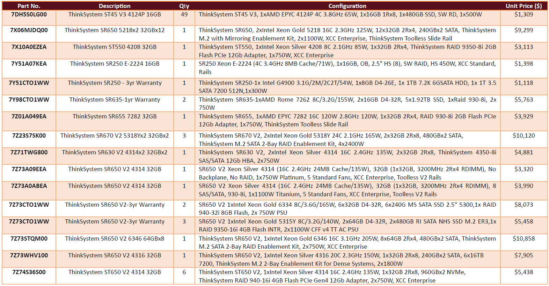This screenshot has height=286, width=549.
Task: Click description "ThinkSystem SR650 V2 4316 32GB"
Action: point(115,255)
